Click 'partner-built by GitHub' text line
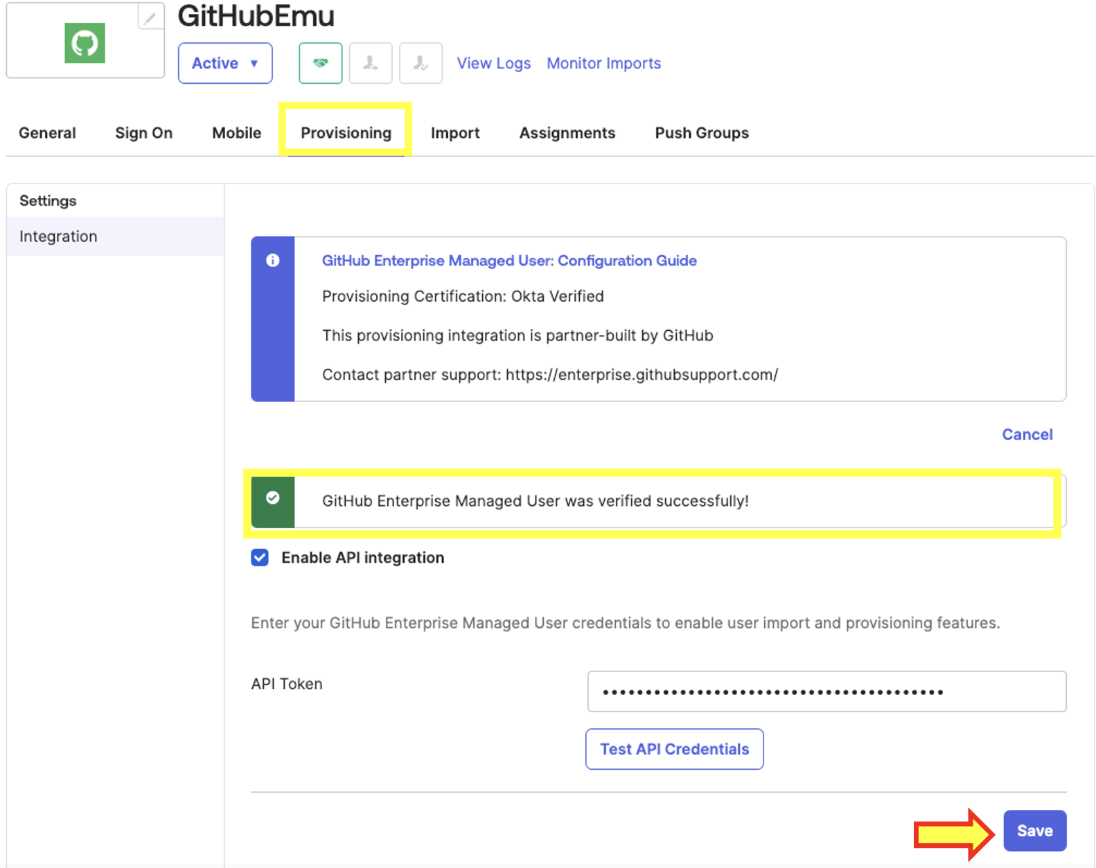Screen dimensions: 1096x868 click(x=518, y=336)
